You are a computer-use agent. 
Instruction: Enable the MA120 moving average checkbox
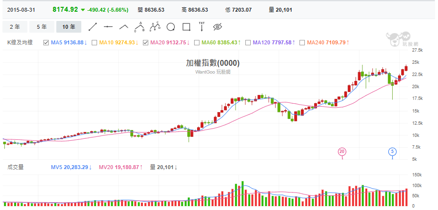tap(248, 43)
